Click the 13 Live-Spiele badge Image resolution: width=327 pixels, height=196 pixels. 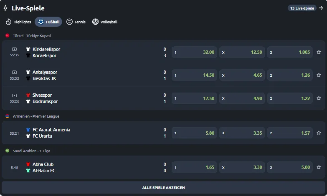point(302,8)
